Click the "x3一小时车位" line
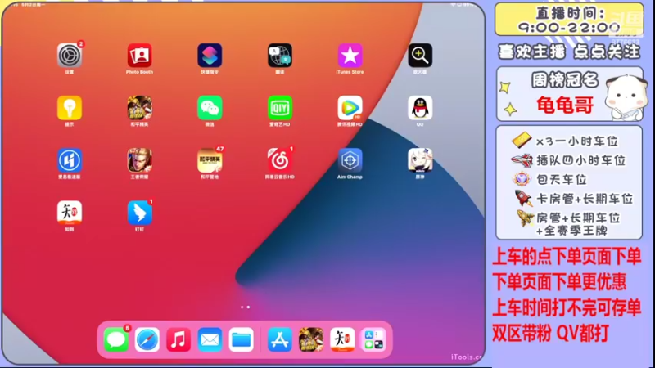655x368 pixels. (x=577, y=141)
